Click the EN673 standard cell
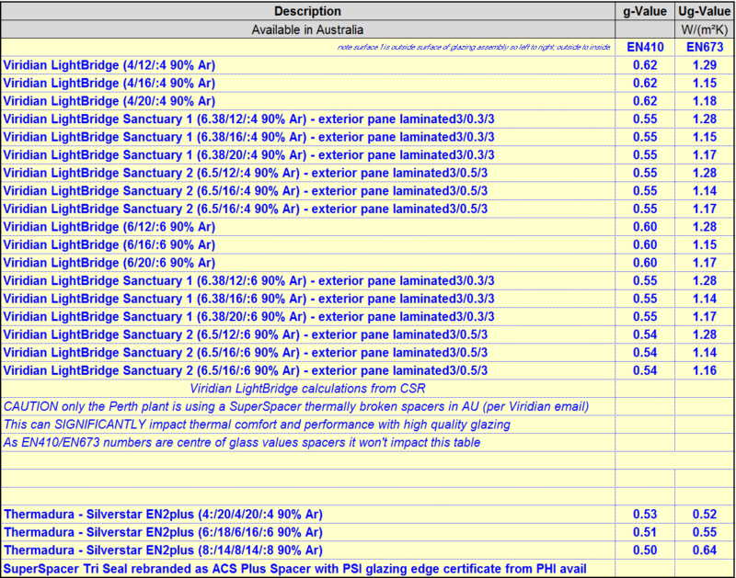 (705, 47)
